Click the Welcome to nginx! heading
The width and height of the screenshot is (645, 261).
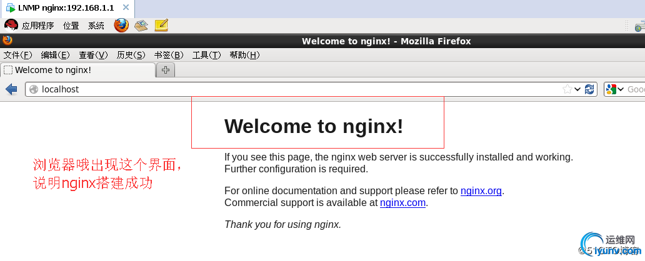click(314, 126)
